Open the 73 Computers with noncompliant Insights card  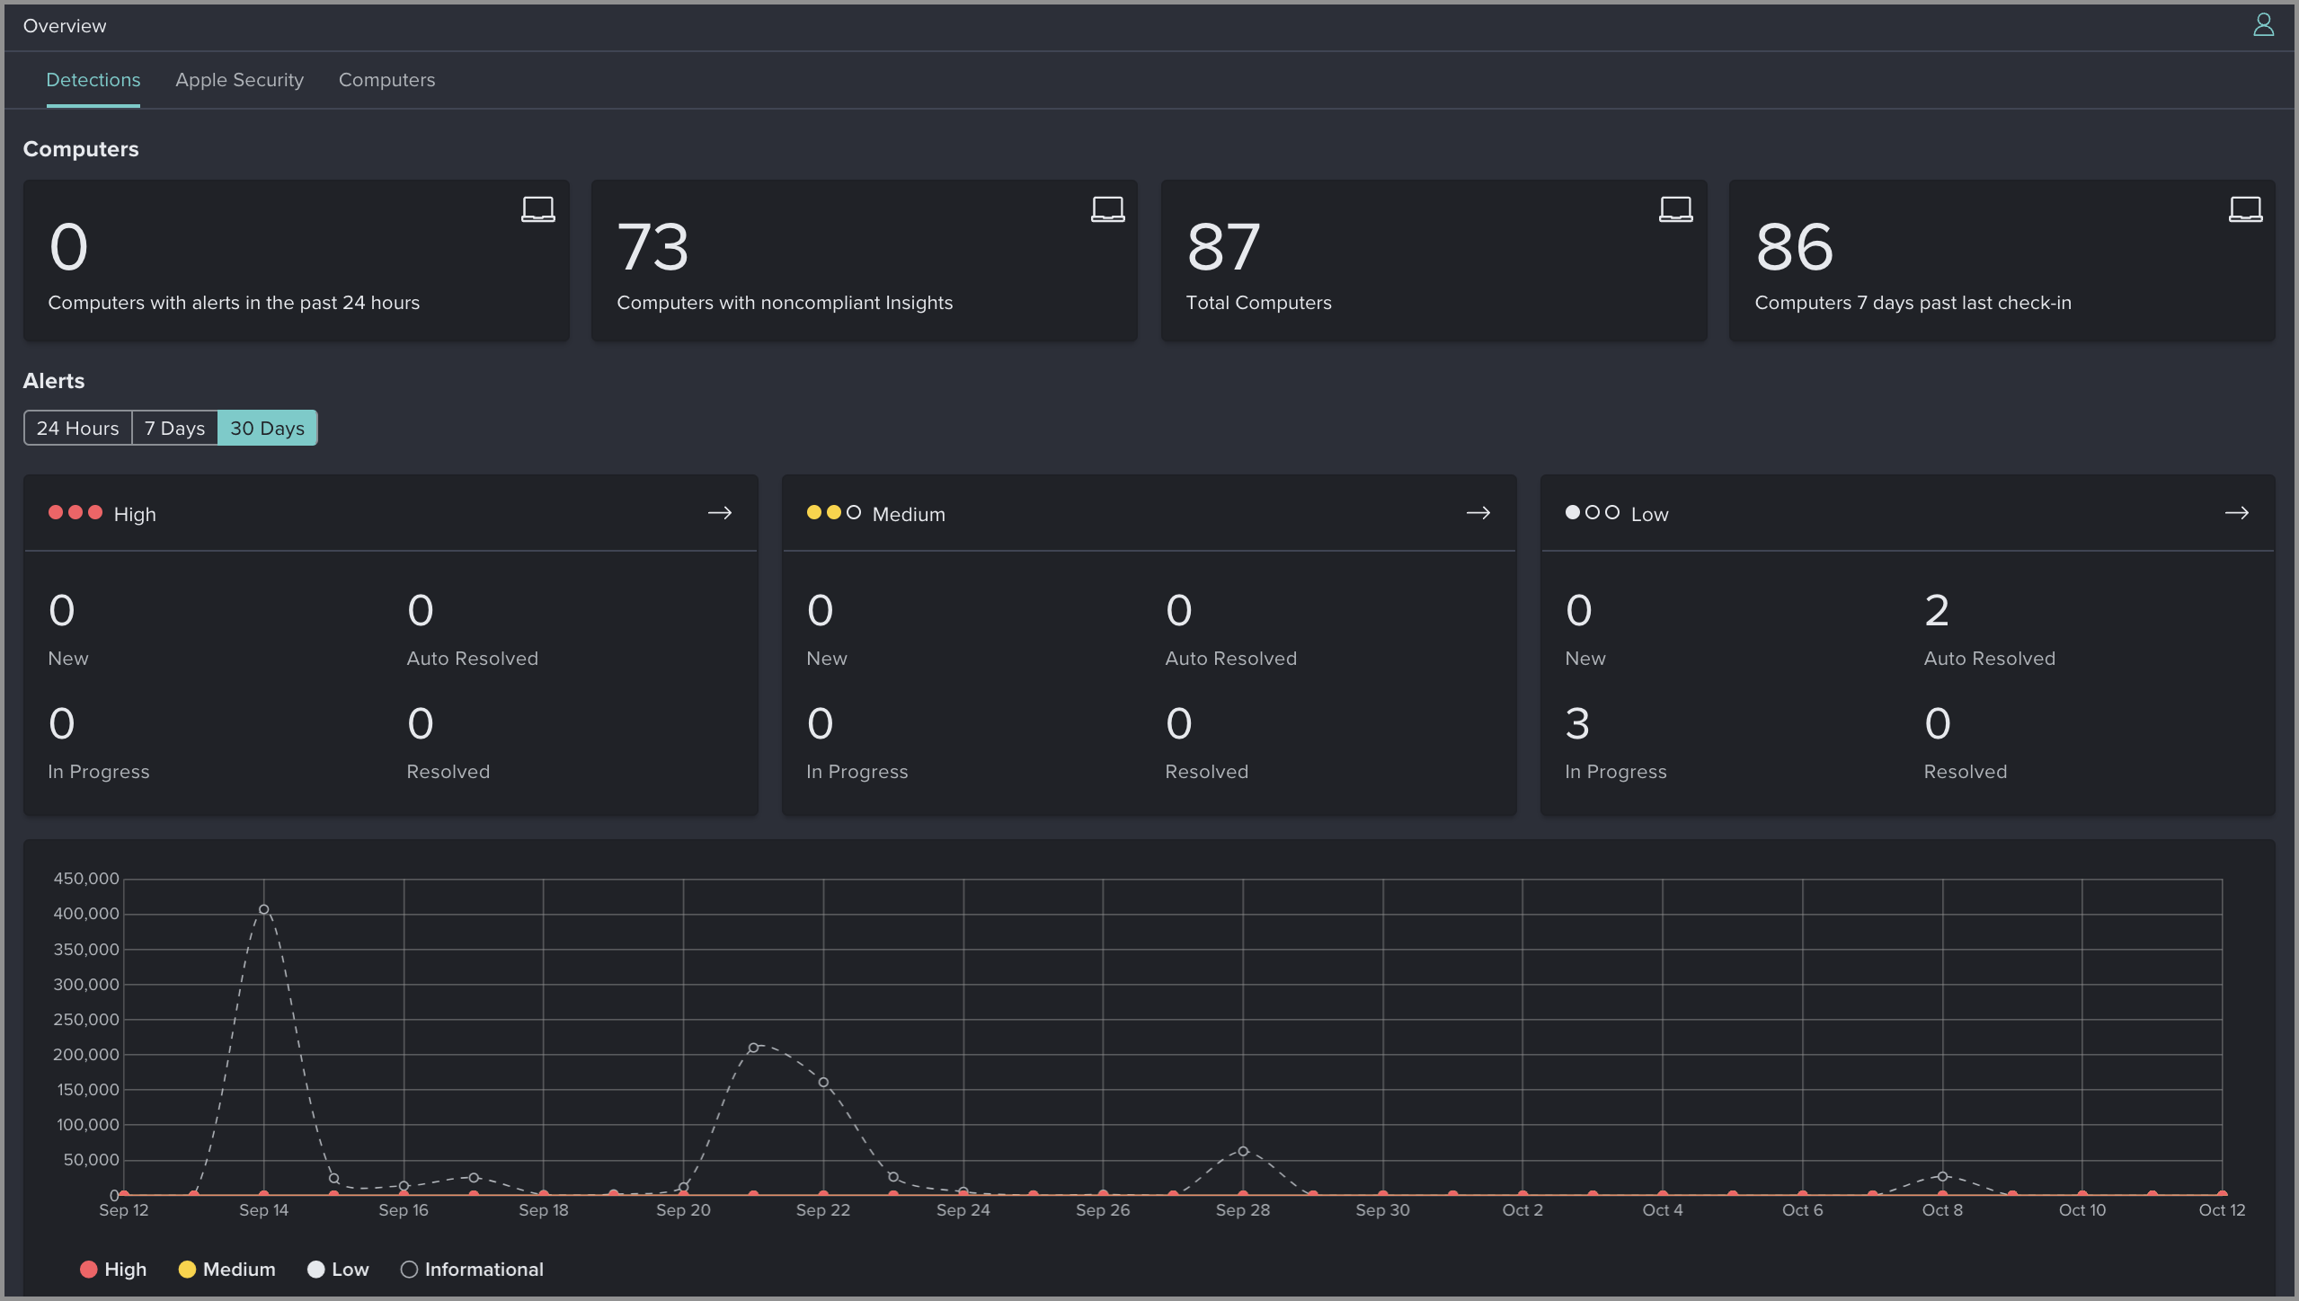[x=864, y=261]
